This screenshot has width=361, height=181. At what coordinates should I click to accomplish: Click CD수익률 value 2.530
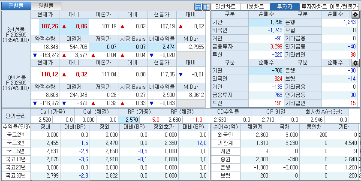[x=217, y=120]
